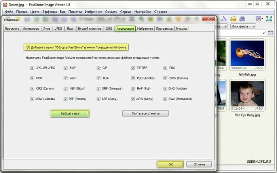Open the 'Имя файла' sort dropdown
The image size is (277, 173).
[243, 27]
